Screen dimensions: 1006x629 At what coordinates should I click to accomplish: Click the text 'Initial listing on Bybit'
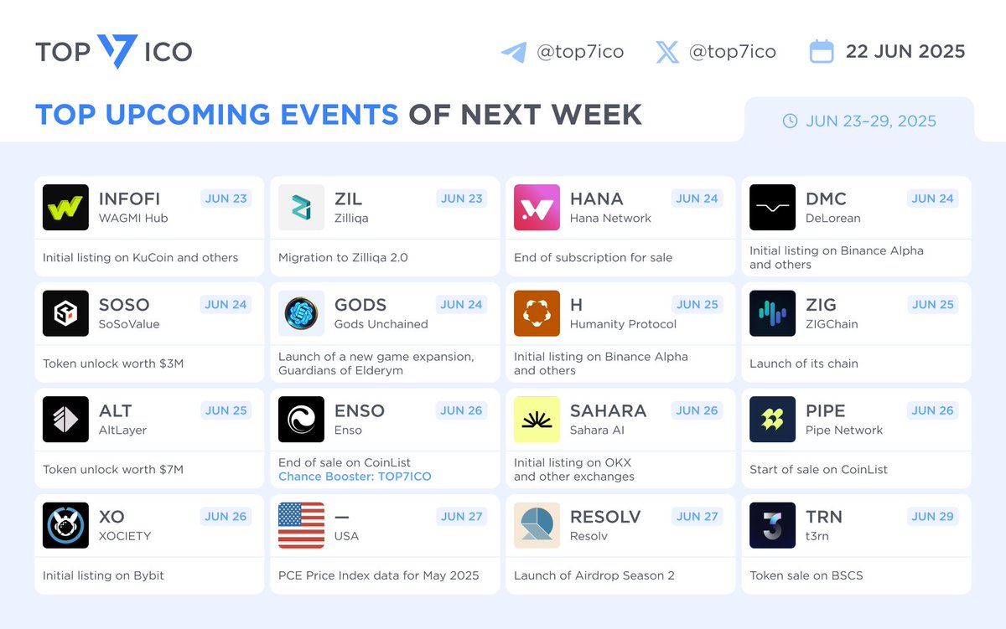(x=103, y=575)
